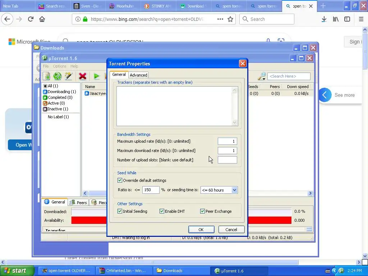
Task: Click Maximum download rate input field
Action: coord(227,151)
